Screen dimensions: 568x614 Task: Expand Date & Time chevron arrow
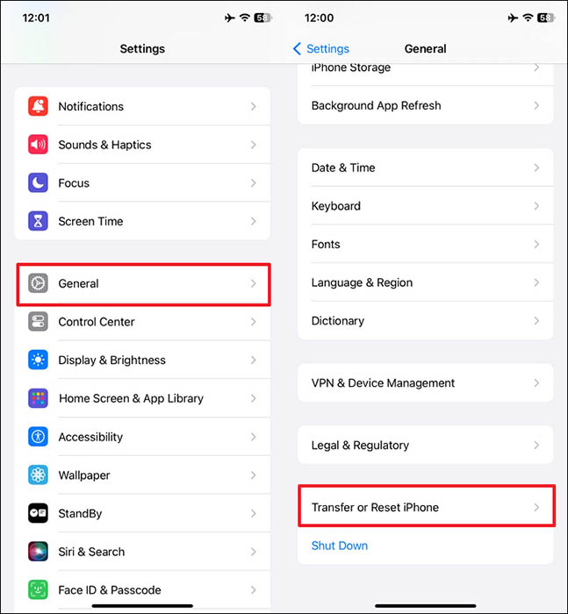pyautogui.click(x=536, y=168)
